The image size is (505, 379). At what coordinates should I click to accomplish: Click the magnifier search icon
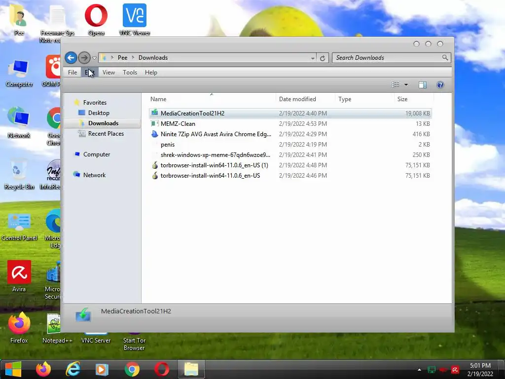445,58
